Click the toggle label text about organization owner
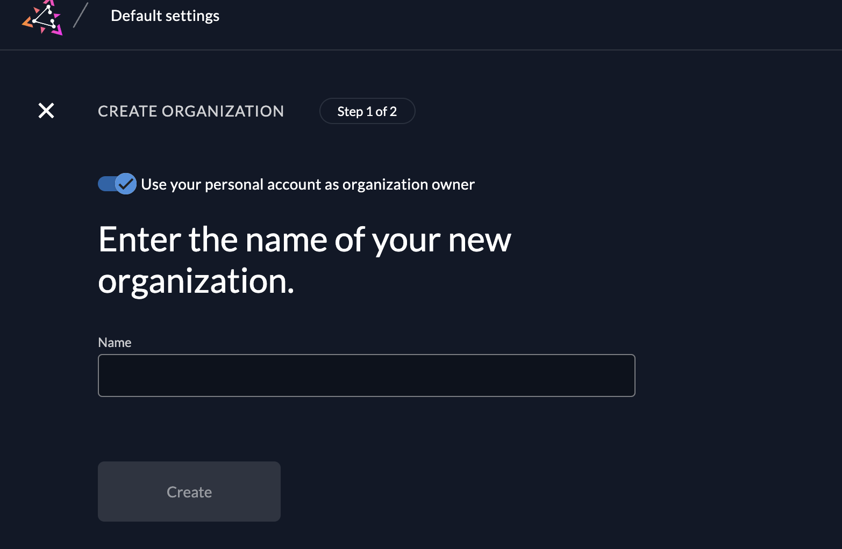This screenshot has width=842, height=549. tap(307, 184)
